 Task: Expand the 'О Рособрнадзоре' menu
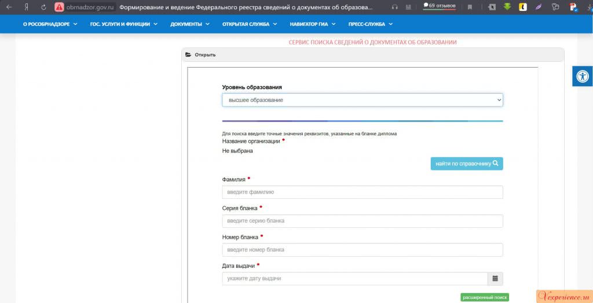[50, 24]
